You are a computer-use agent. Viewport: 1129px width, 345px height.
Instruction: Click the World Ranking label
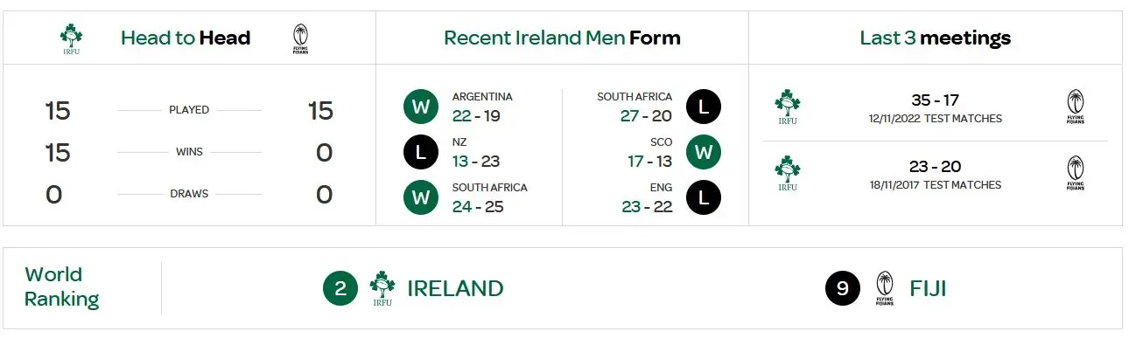61,287
